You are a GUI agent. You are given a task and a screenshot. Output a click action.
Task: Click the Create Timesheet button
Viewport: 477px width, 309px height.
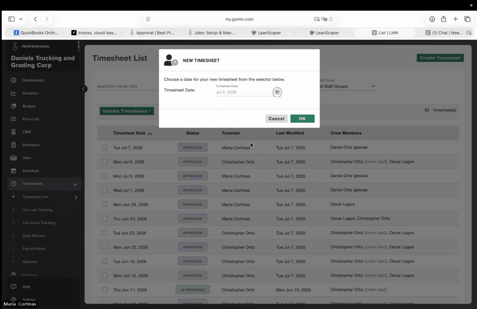click(440, 58)
